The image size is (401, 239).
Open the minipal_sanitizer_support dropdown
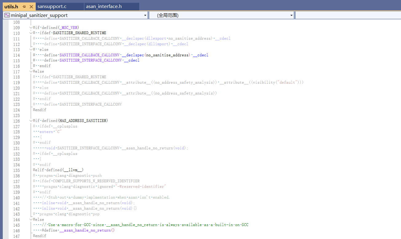click(145, 14)
